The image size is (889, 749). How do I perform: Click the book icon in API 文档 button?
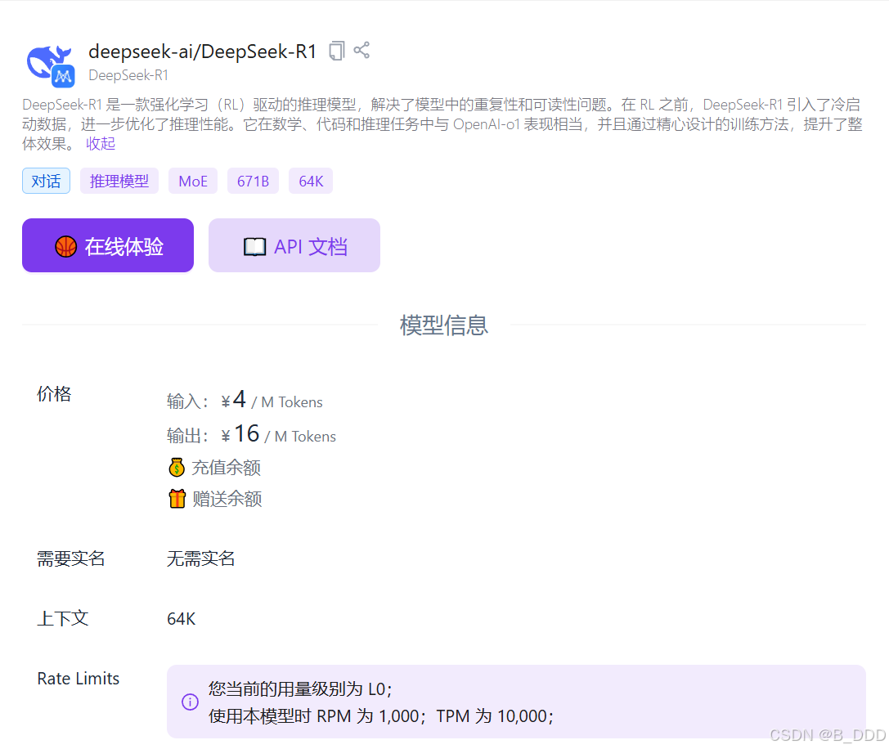[254, 247]
